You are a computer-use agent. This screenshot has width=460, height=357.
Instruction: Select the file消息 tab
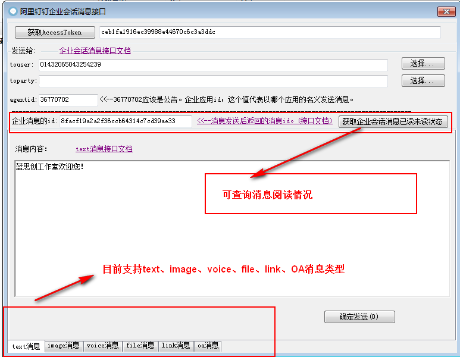pyautogui.click(x=140, y=346)
